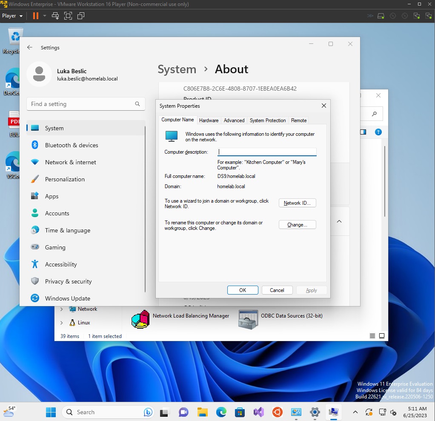Click the blue help icon in Explorer window
Screen dimensions: 435x421
coord(378,132)
